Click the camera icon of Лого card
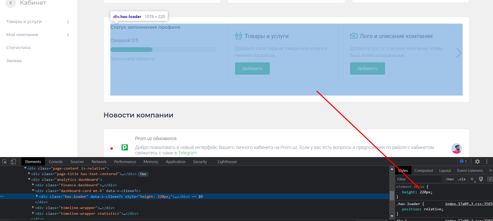 354,36
